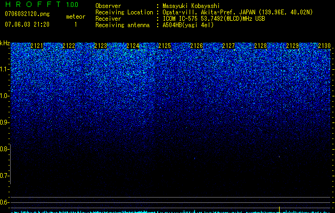Click time marker 2122
Viewport: 335px width, 213px height.
click(x=69, y=46)
